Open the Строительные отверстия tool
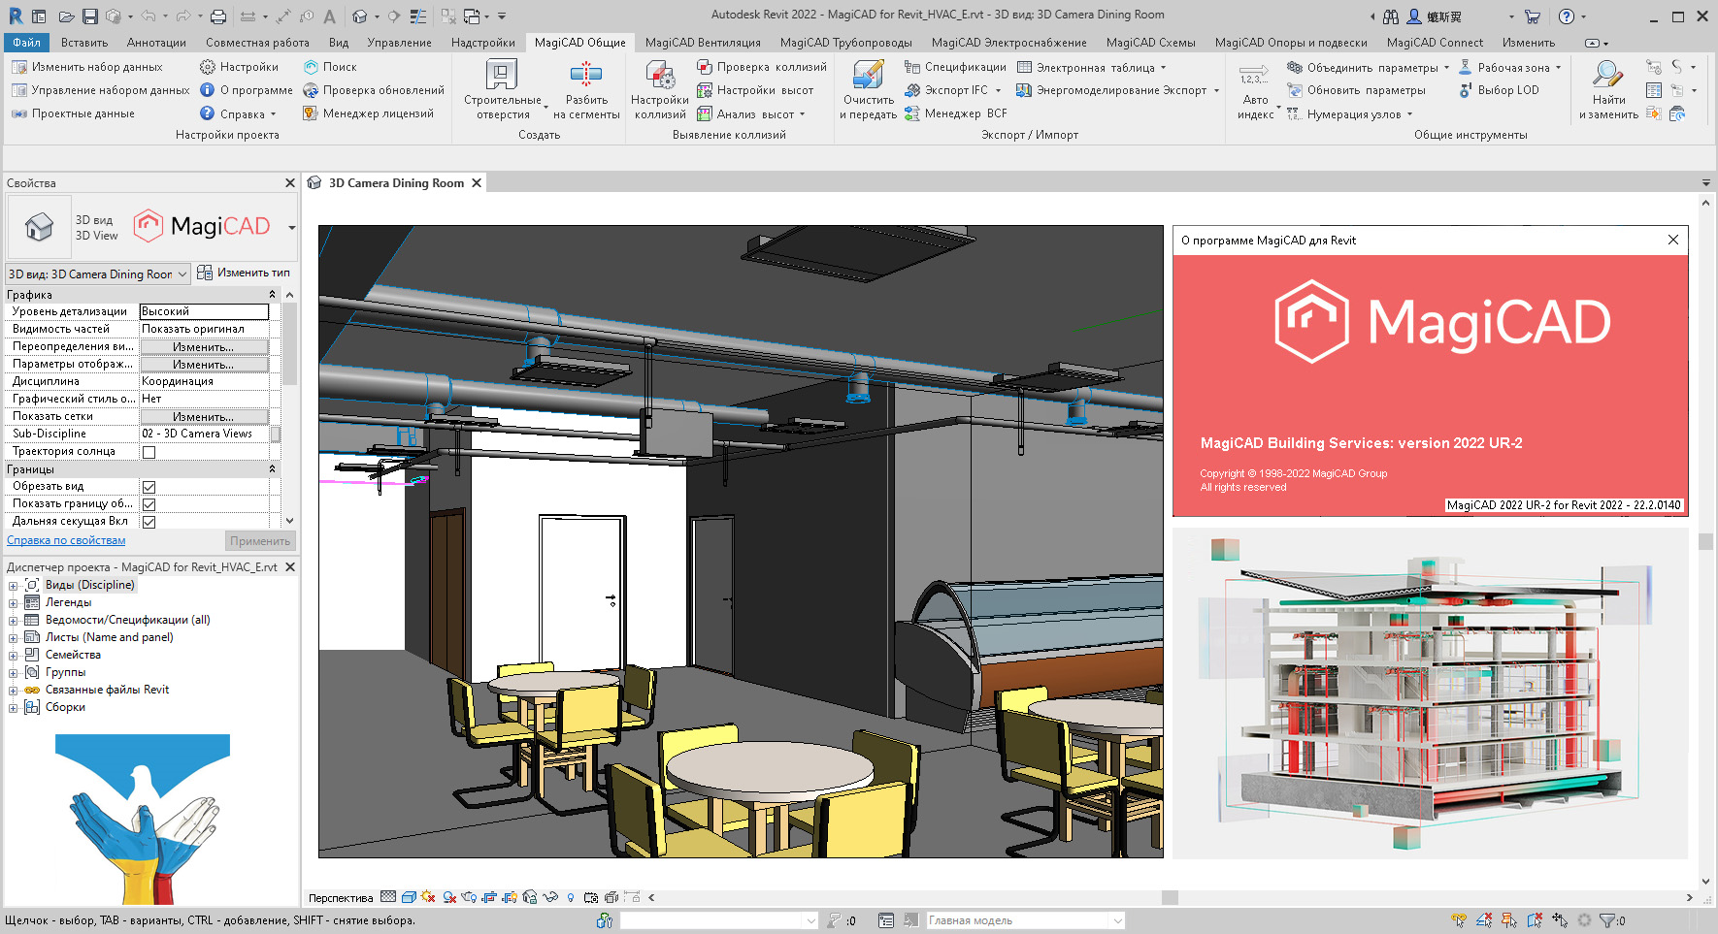 click(x=502, y=89)
